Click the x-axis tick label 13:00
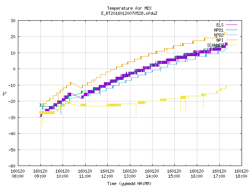Image resolution: width=249 pixels, height=187 pixels. (130, 176)
